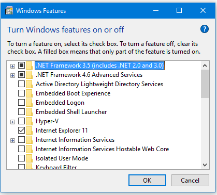The height and width of the screenshot is (195, 217).
Task: Select the Isolated User Mode entry
Action: click(x=62, y=158)
